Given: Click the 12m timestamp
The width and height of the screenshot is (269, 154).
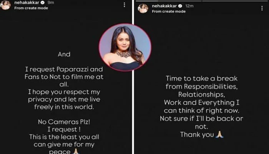Looking at the screenshot, I should click(x=189, y=6).
